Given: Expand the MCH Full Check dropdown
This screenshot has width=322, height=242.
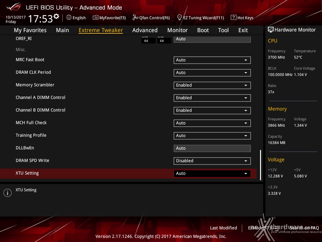Looking at the screenshot, I should 212,123.
